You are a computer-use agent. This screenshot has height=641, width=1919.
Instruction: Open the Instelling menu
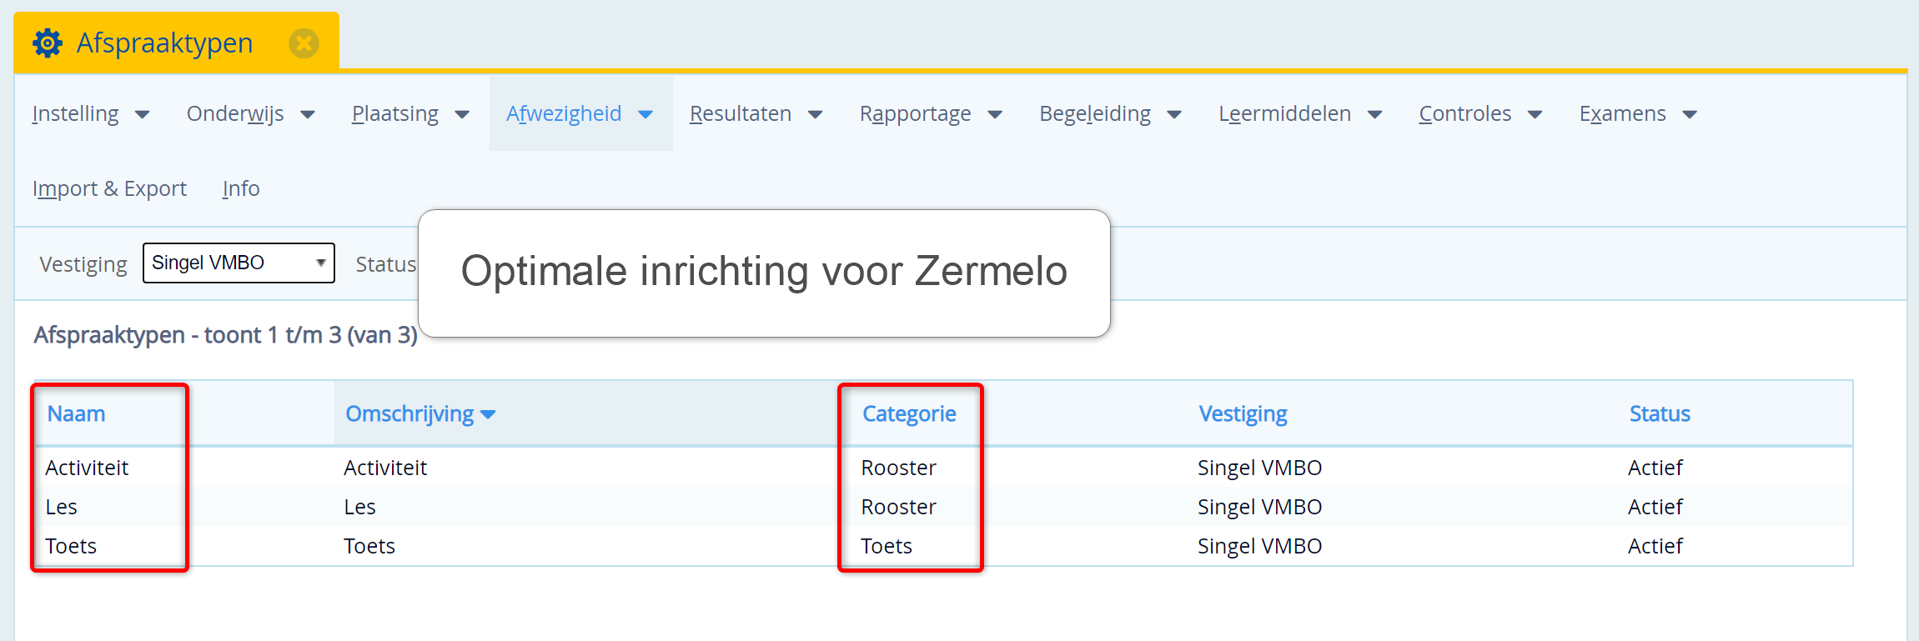click(75, 113)
